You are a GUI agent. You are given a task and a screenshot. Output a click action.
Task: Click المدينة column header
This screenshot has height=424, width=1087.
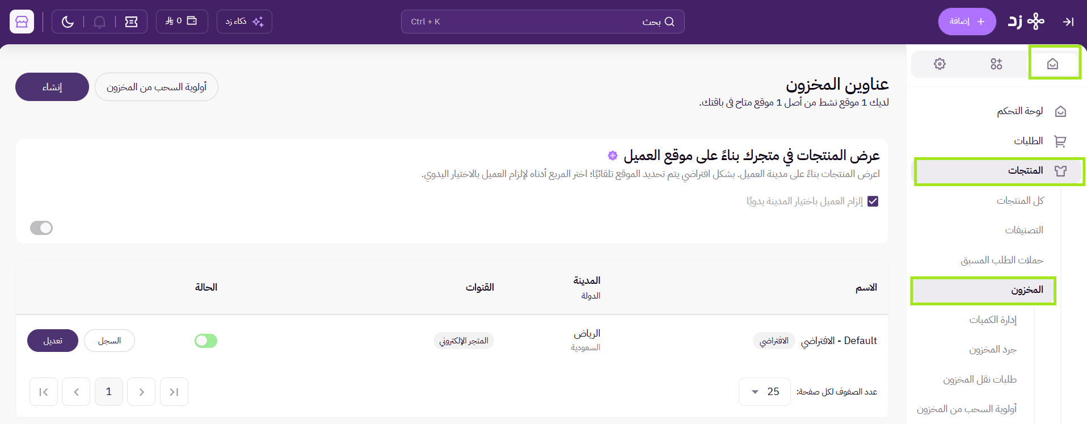point(587,280)
